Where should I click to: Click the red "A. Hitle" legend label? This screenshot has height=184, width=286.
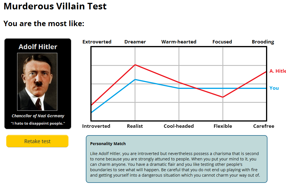click(x=277, y=71)
